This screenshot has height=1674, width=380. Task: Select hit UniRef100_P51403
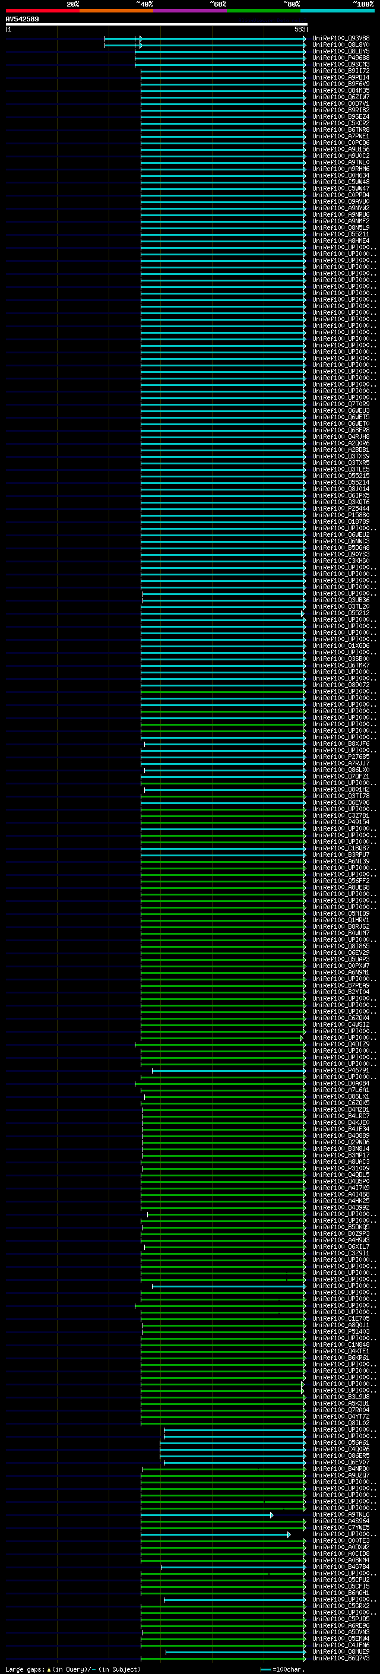coord(341,1331)
